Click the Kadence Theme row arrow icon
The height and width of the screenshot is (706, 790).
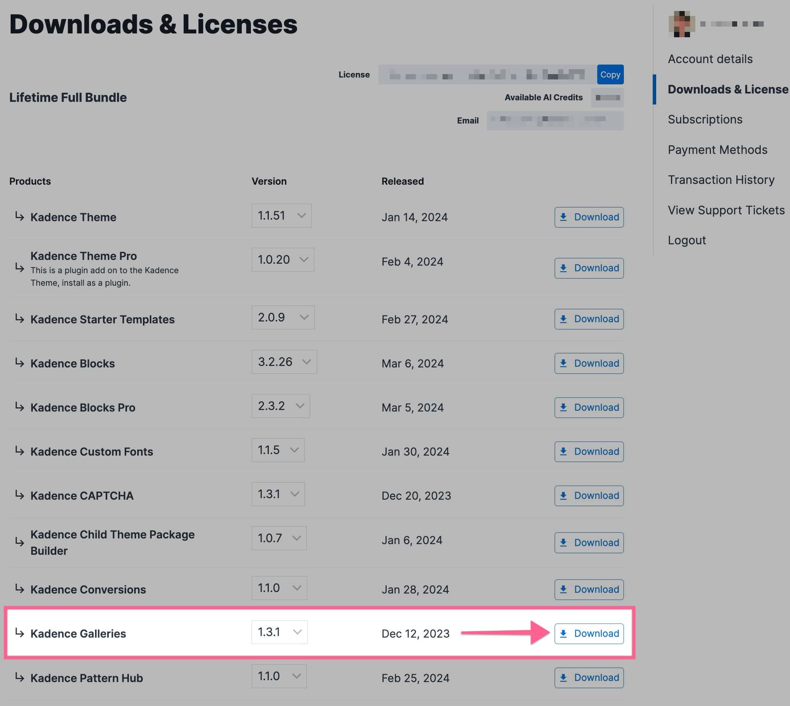point(19,216)
